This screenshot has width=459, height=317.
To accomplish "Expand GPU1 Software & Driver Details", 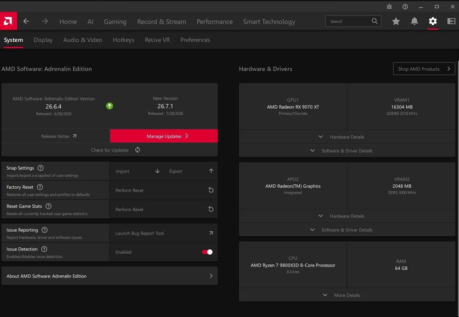I will coord(347,150).
